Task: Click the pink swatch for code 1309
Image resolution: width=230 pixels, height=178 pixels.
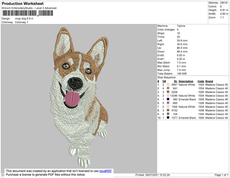Action: click(x=168, y=103)
